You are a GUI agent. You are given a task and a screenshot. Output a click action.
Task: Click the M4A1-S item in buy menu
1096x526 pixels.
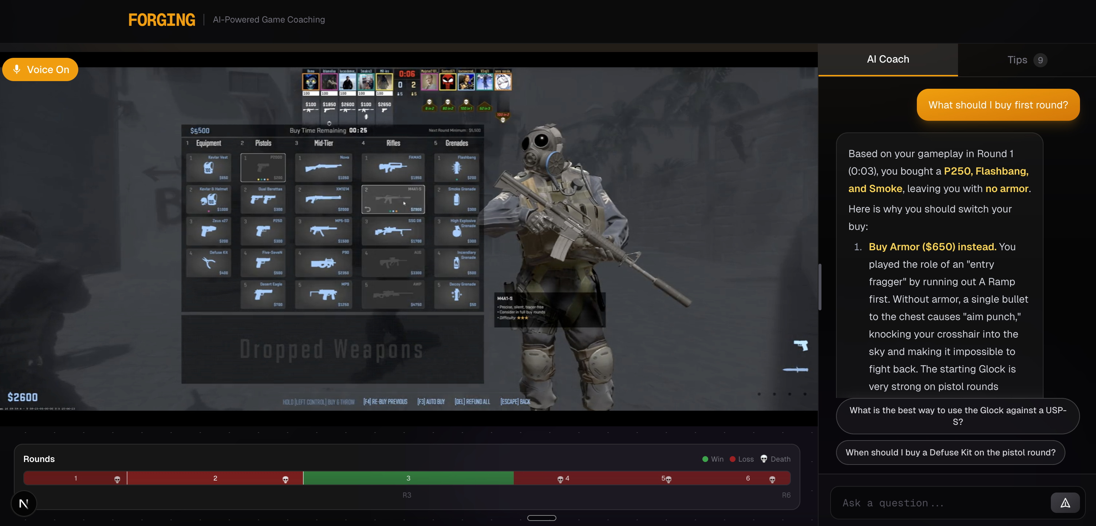coord(393,199)
